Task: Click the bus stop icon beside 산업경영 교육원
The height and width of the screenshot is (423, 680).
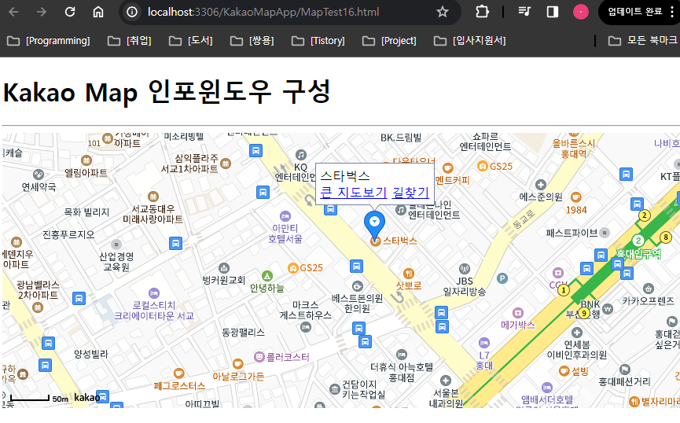Action: click(x=175, y=244)
